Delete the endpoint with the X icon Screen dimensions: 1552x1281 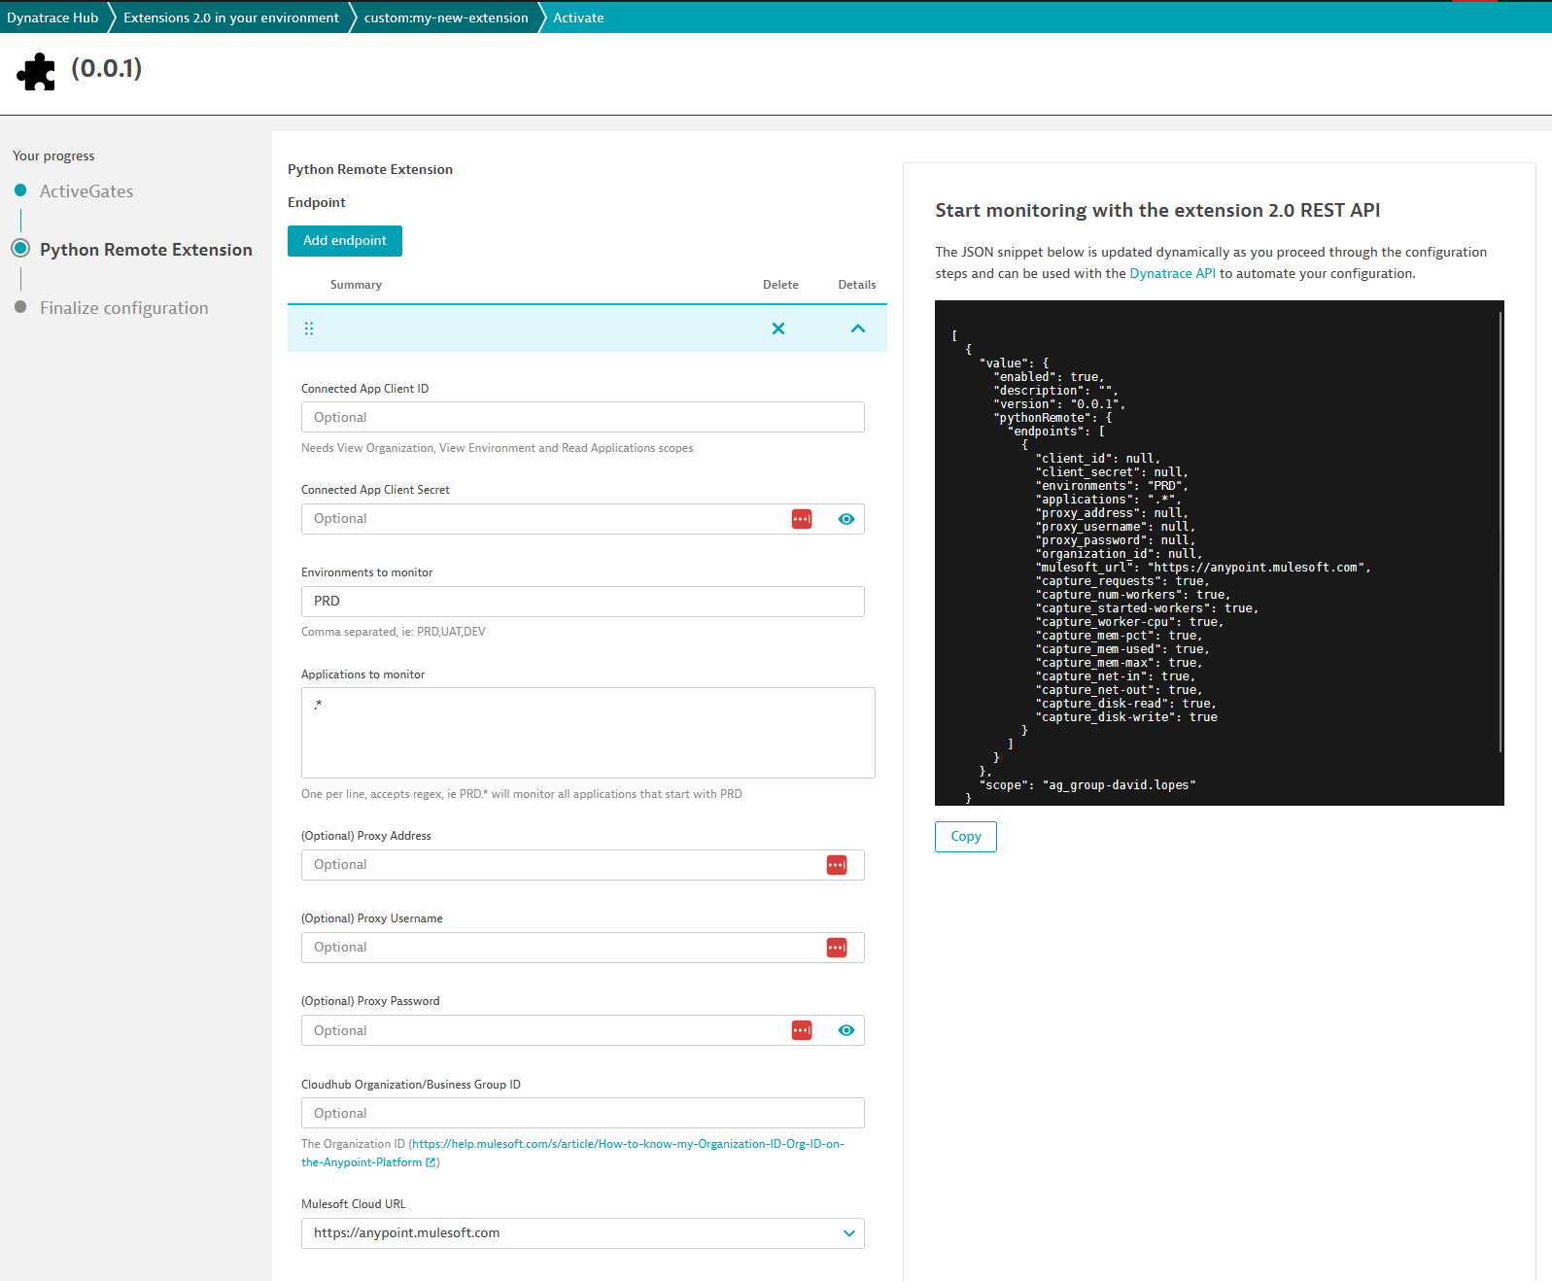pyautogui.click(x=778, y=329)
